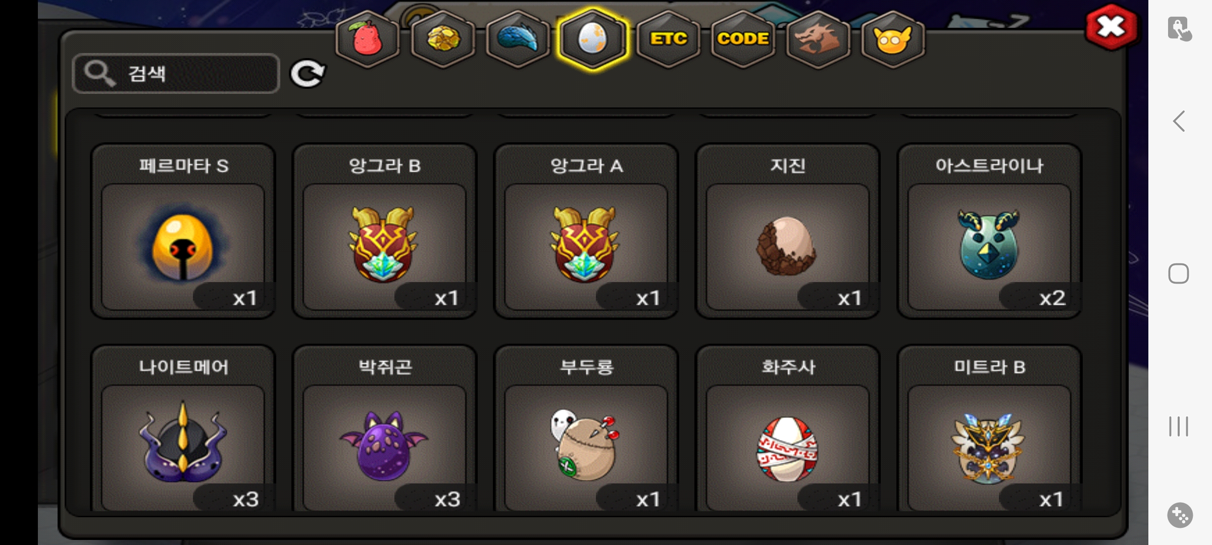Screen dimensions: 1212x545
Task: Open the game controller tools icon
Action: click(x=1180, y=515)
